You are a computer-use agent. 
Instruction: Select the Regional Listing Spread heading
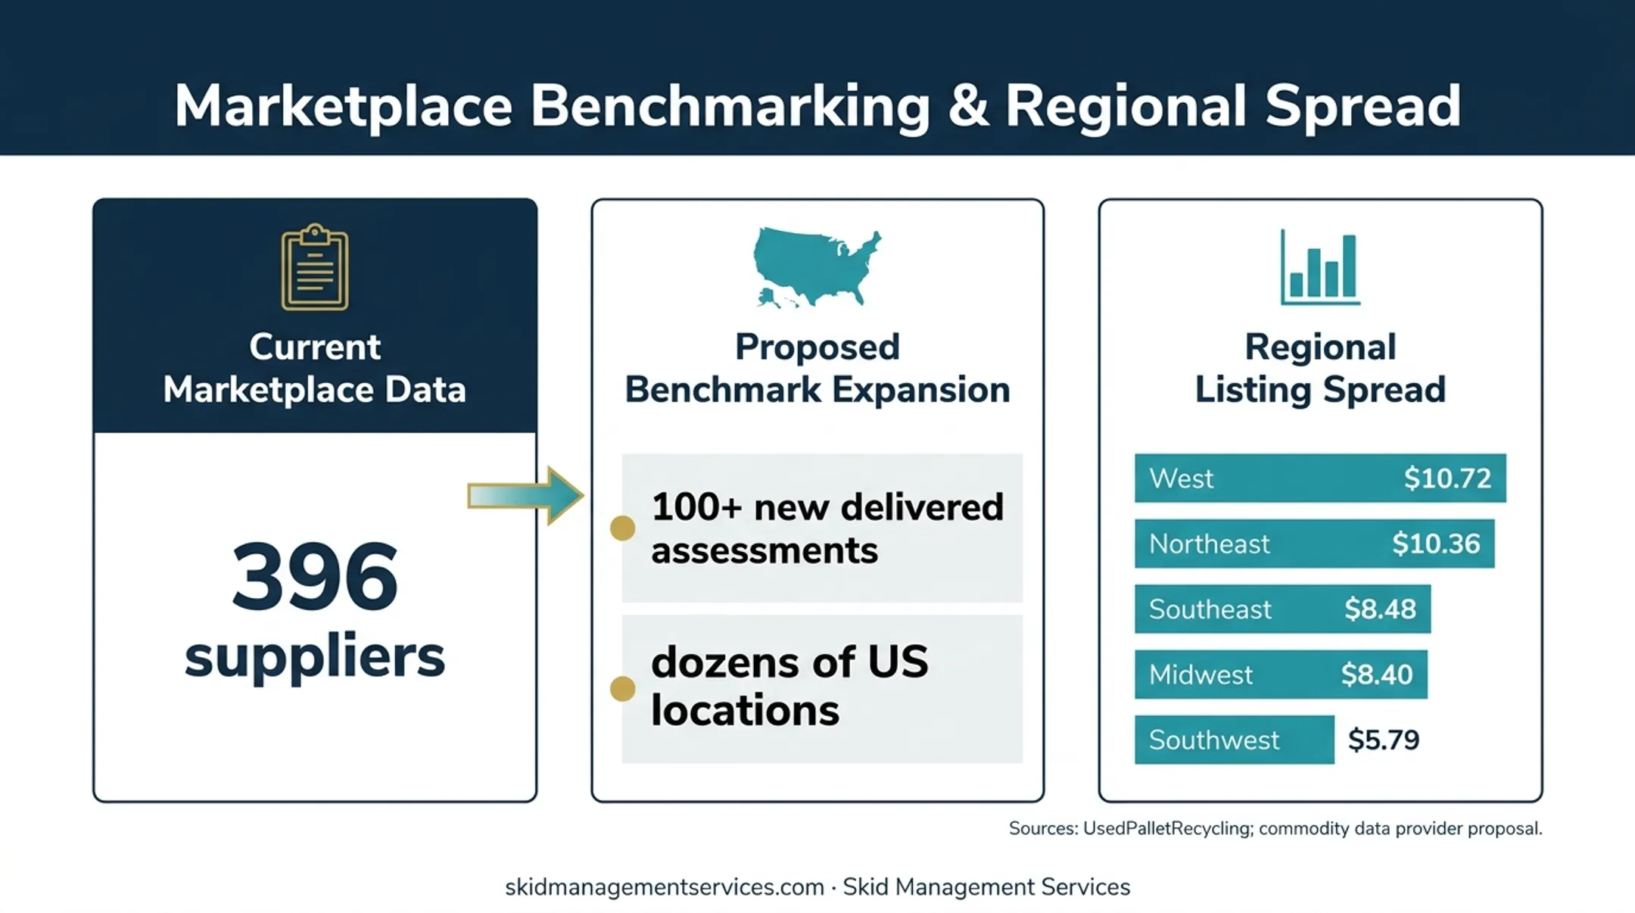coord(1320,369)
